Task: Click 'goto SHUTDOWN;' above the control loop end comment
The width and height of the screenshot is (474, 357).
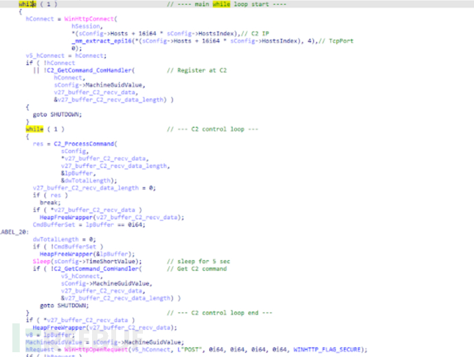Action: [x=65, y=306]
